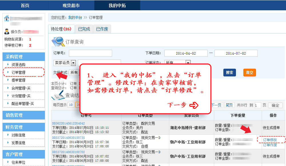
Task: Open the 卖家会员 dropdown
Action: pyautogui.click(x=73, y=63)
